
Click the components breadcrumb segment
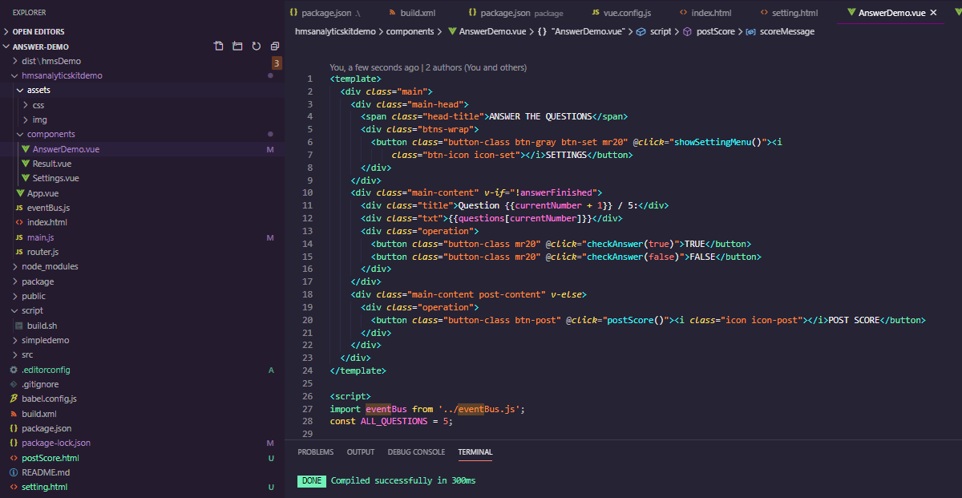410,31
